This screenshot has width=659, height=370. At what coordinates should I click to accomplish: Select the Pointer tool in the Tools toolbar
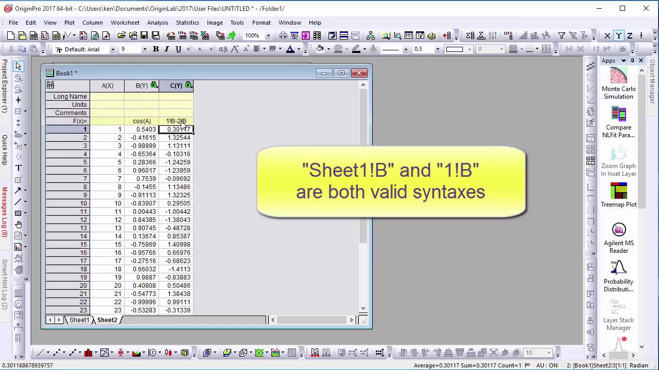coord(19,66)
